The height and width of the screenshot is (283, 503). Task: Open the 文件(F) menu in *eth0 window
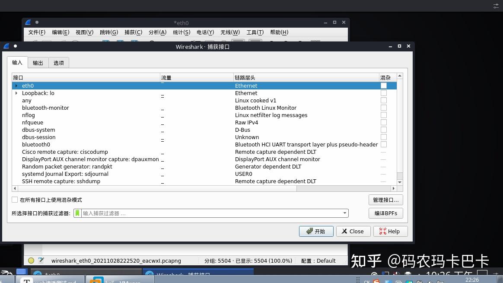pyautogui.click(x=37, y=32)
